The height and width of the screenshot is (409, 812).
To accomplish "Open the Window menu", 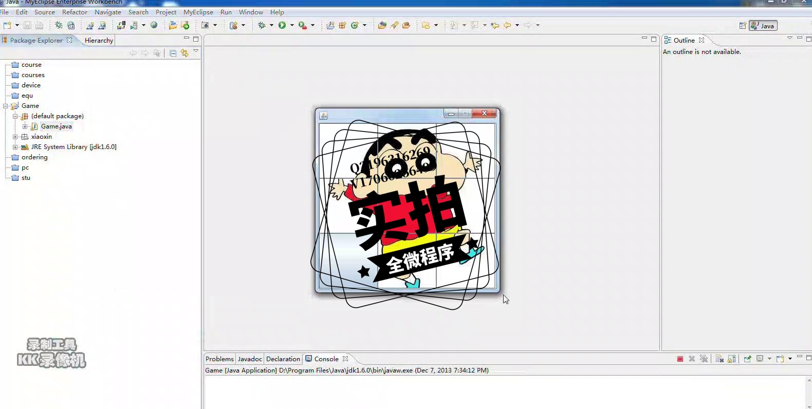I will point(251,12).
